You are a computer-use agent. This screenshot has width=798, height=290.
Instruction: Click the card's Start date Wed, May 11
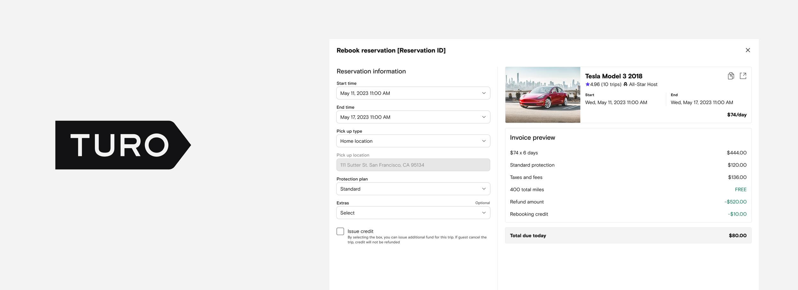click(616, 102)
